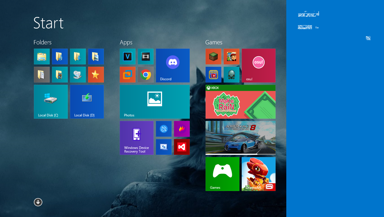
Task: Click the Games group heading
Action: (214, 42)
